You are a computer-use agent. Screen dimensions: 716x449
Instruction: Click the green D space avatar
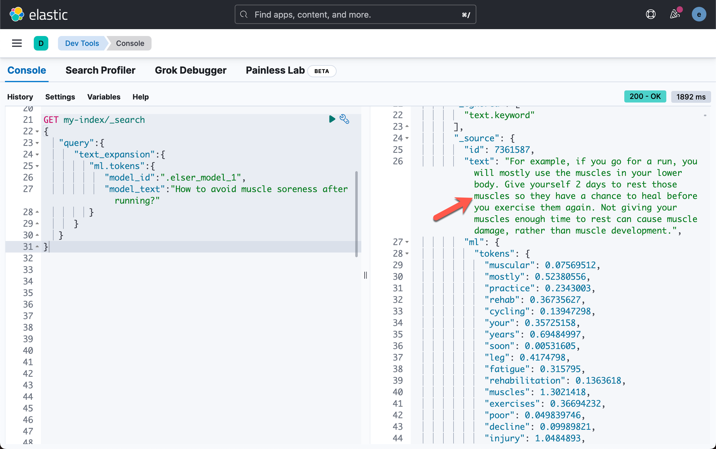tap(41, 43)
